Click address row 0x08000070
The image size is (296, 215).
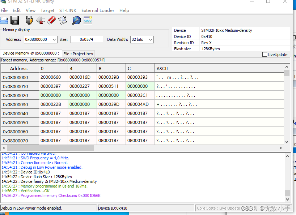tap(20, 141)
